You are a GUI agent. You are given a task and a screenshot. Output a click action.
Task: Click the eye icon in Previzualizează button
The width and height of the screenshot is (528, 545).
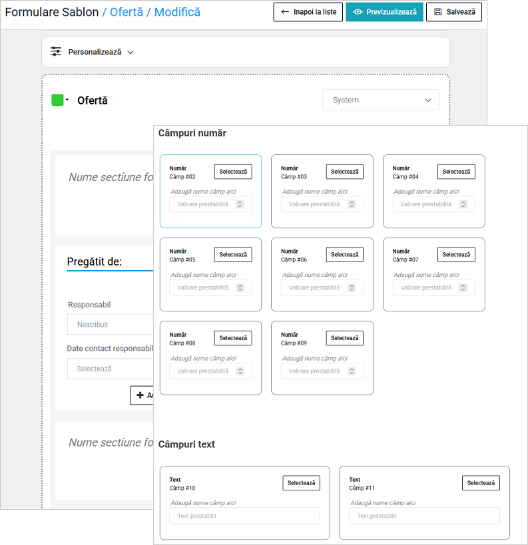358,12
